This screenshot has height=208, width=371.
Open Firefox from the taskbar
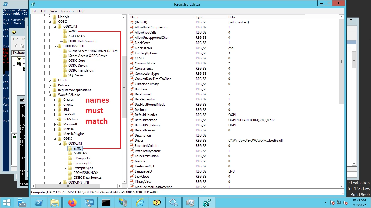[x=73, y=203]
